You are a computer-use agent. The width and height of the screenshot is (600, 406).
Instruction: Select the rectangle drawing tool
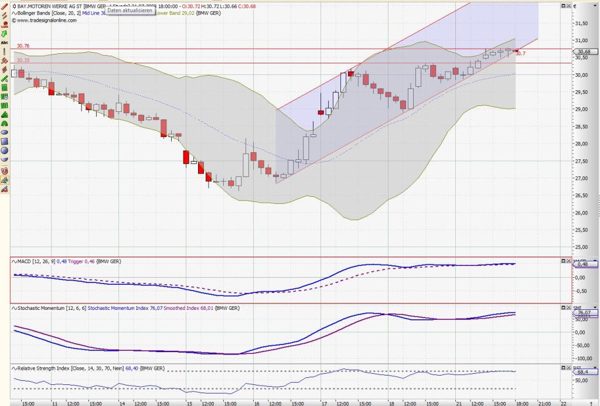(x=5, y=142)
